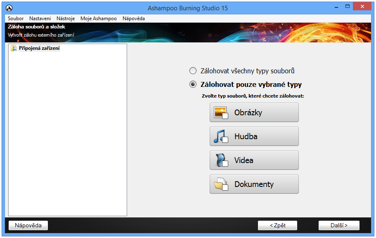Viewport: 376px width, 238px height.
Task: Click the folder icon beside Připojená zařízení
Action: [x=14, y=48]
